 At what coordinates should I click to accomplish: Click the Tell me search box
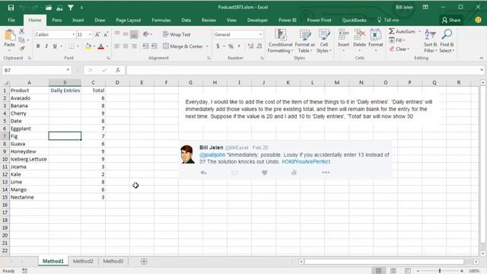[x=388, y=21]
